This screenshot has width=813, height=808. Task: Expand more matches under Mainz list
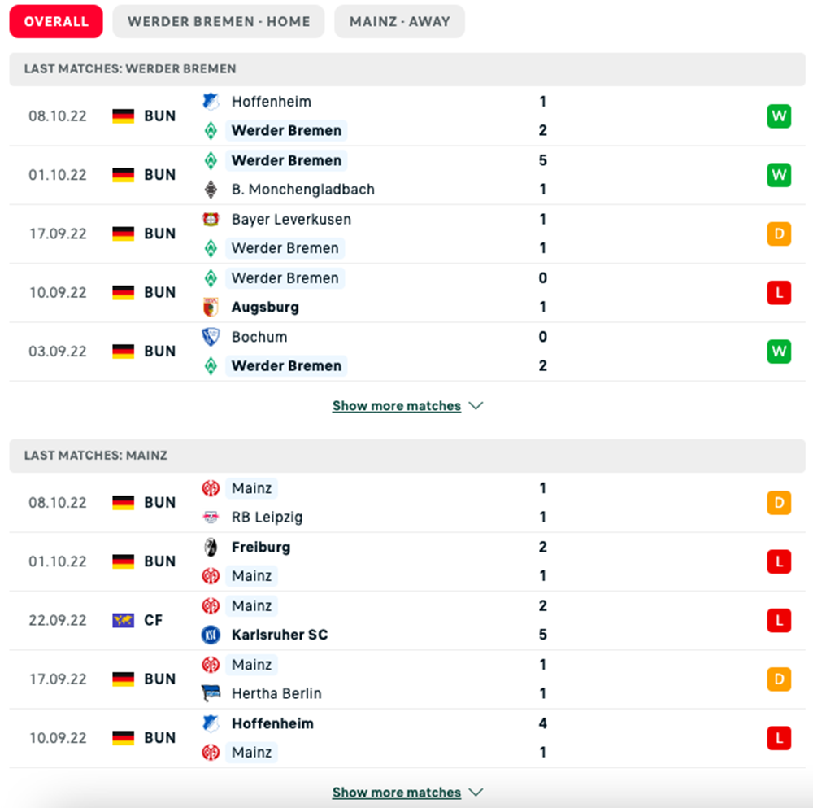point(406,793)
